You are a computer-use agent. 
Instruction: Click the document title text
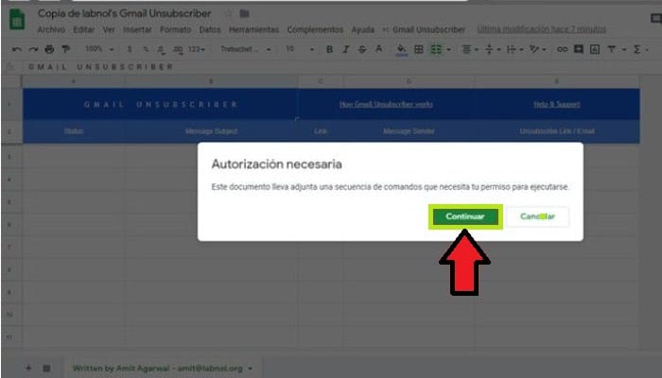(x=124, y=13)
